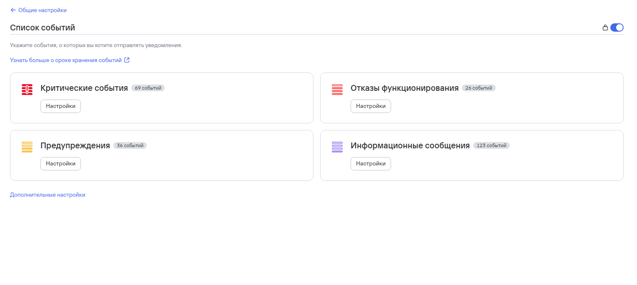Open Дополнительные настройки link

tap(48, 195)
